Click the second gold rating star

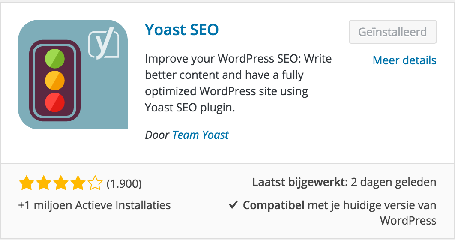tap(44, 183)
